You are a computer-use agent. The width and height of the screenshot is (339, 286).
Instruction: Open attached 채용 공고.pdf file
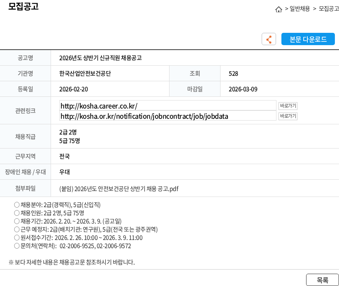pos(119,189)
